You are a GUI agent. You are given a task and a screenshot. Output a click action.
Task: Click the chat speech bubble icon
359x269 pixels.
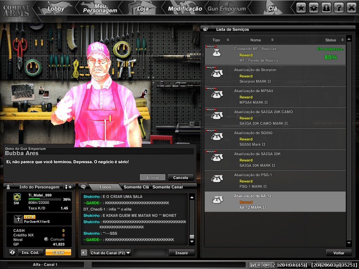[x=83, y=187]
